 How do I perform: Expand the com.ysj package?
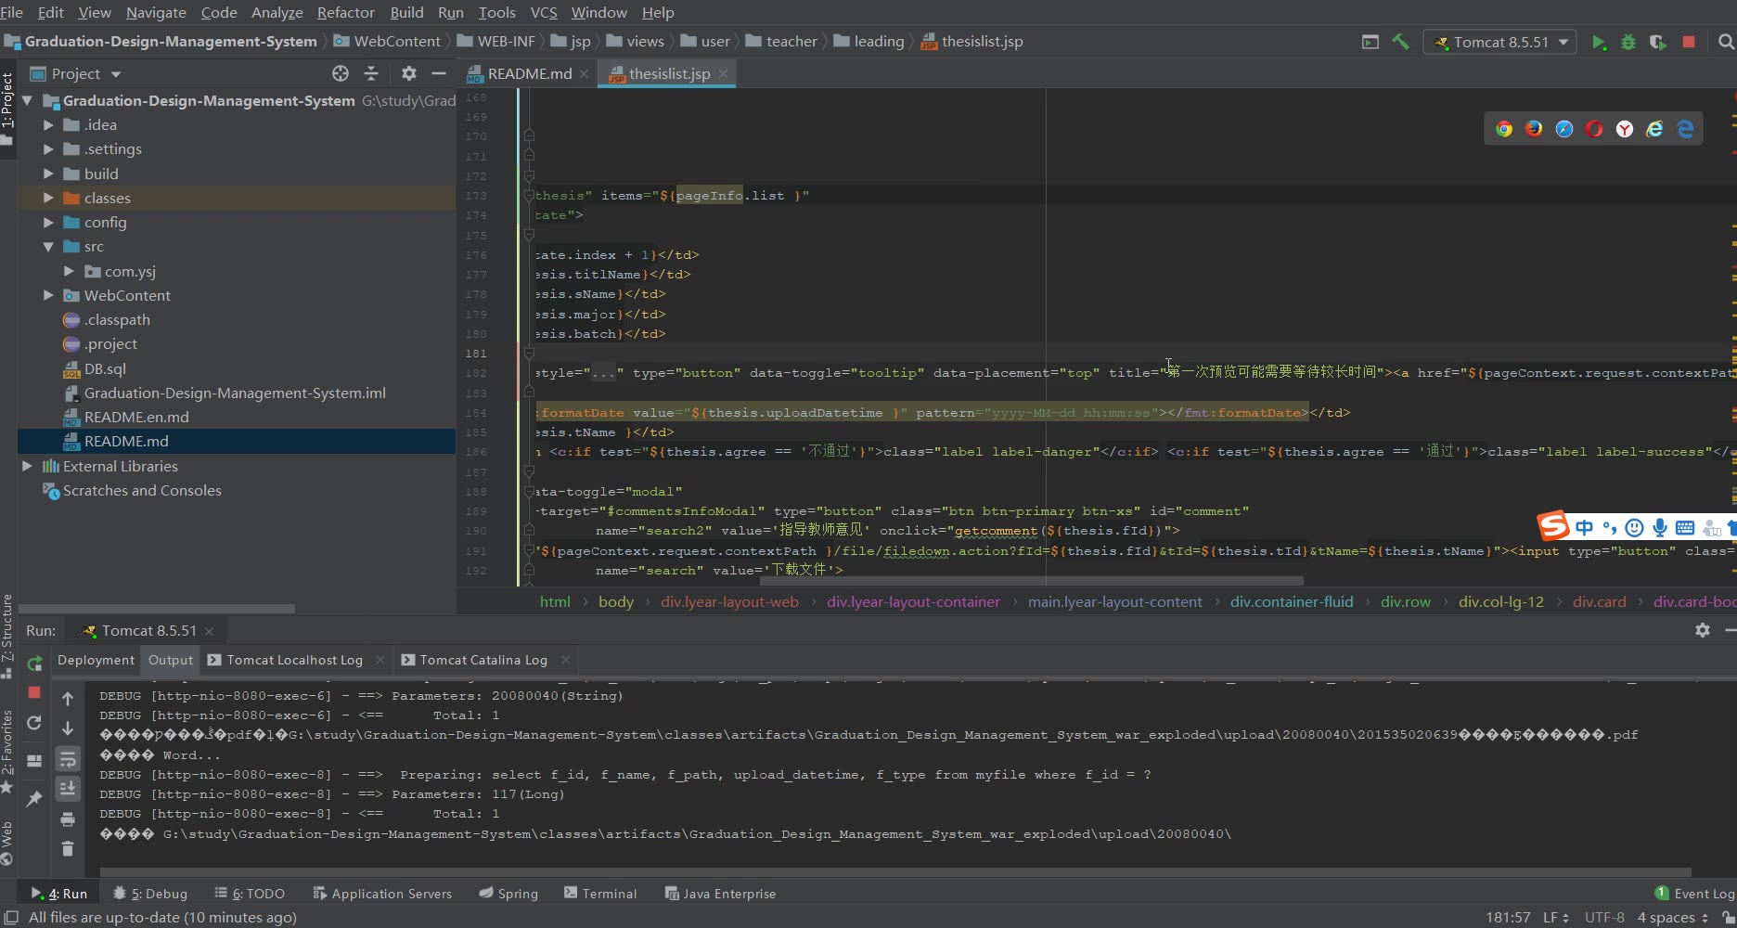(69, 271)
